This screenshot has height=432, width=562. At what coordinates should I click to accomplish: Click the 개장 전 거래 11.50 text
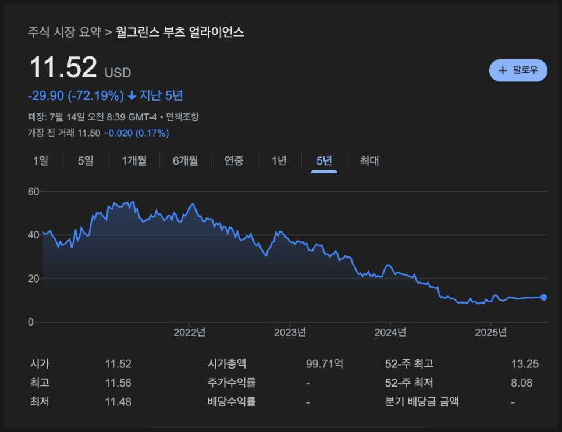click(64, 133)
